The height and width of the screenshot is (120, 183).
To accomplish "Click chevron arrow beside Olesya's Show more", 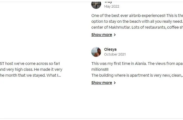I will coord(115,83).
